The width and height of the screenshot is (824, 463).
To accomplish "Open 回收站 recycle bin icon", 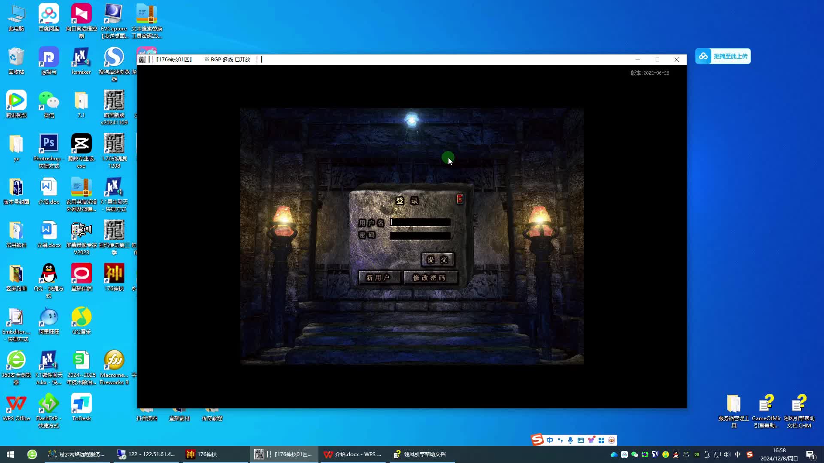I will point(16,61).
